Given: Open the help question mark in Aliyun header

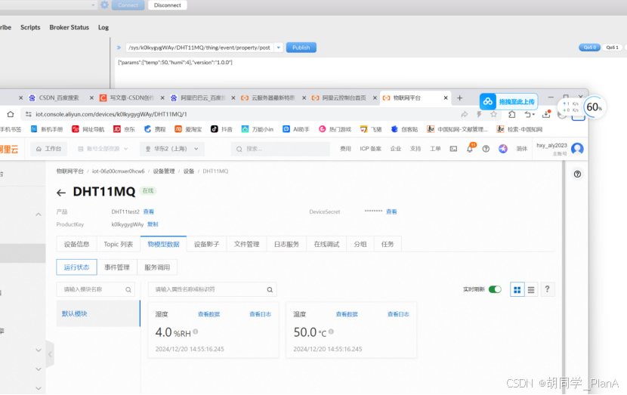Looking at the screenshot, I should tap(486, 149).
